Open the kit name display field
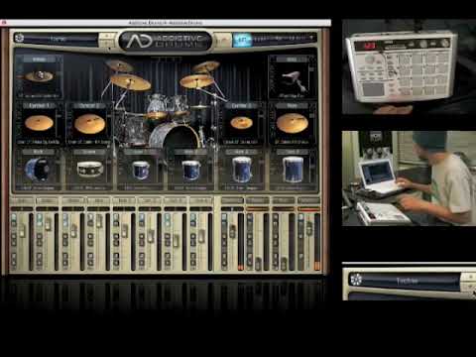Image resolution: width=476 pixels, height=357 pixels. [x=60, y=39]
